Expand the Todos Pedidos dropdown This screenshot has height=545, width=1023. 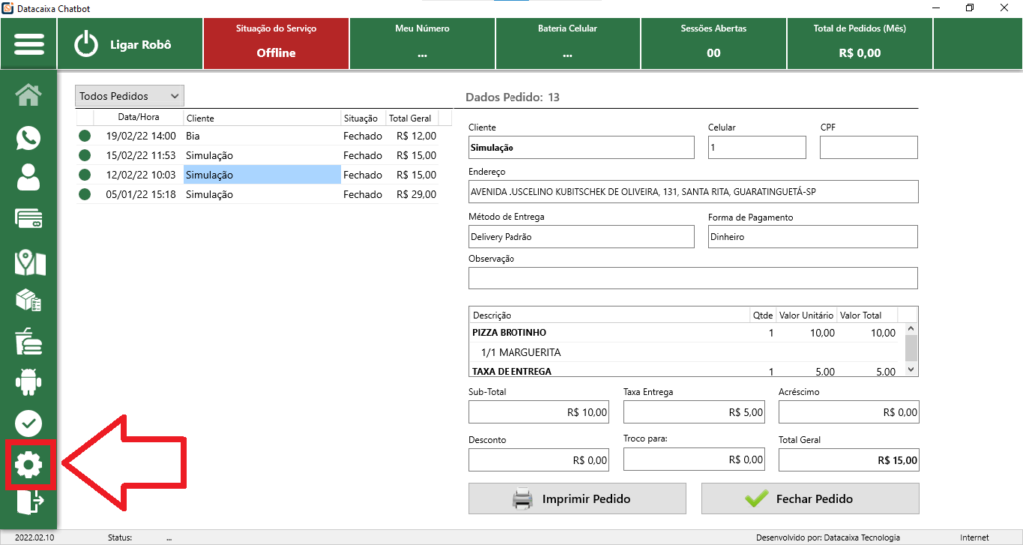click(130, 96)
